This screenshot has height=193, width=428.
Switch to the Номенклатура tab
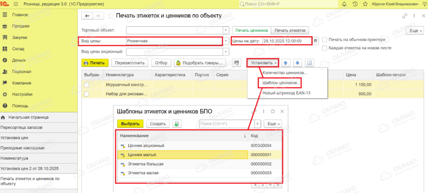point(39,158)
